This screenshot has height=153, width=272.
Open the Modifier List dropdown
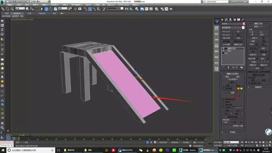[x=233, y=28]
